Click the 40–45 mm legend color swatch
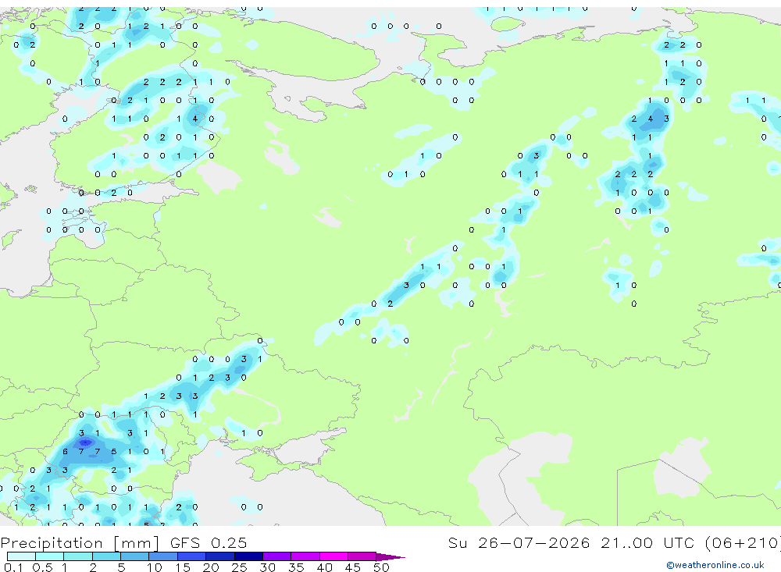 point(333,556)
